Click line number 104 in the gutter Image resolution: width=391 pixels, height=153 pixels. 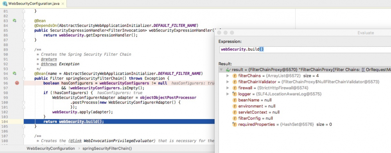pyautogui.click(x=4, y=121)
